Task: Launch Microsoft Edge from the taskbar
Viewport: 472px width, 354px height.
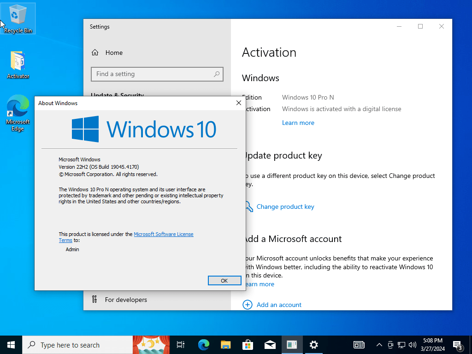Action: click(x=204, y=345)
